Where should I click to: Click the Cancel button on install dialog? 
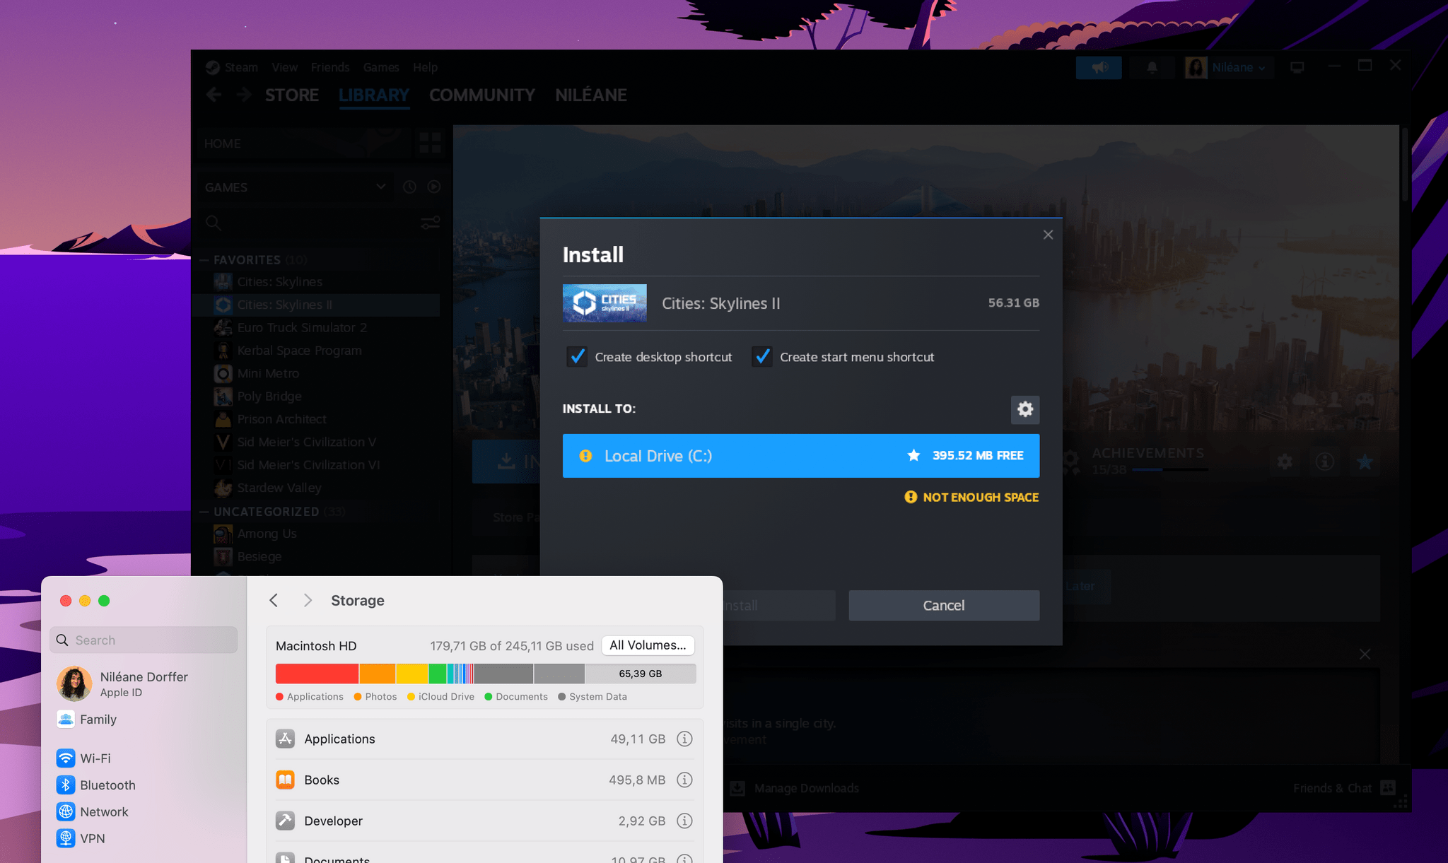945,605
